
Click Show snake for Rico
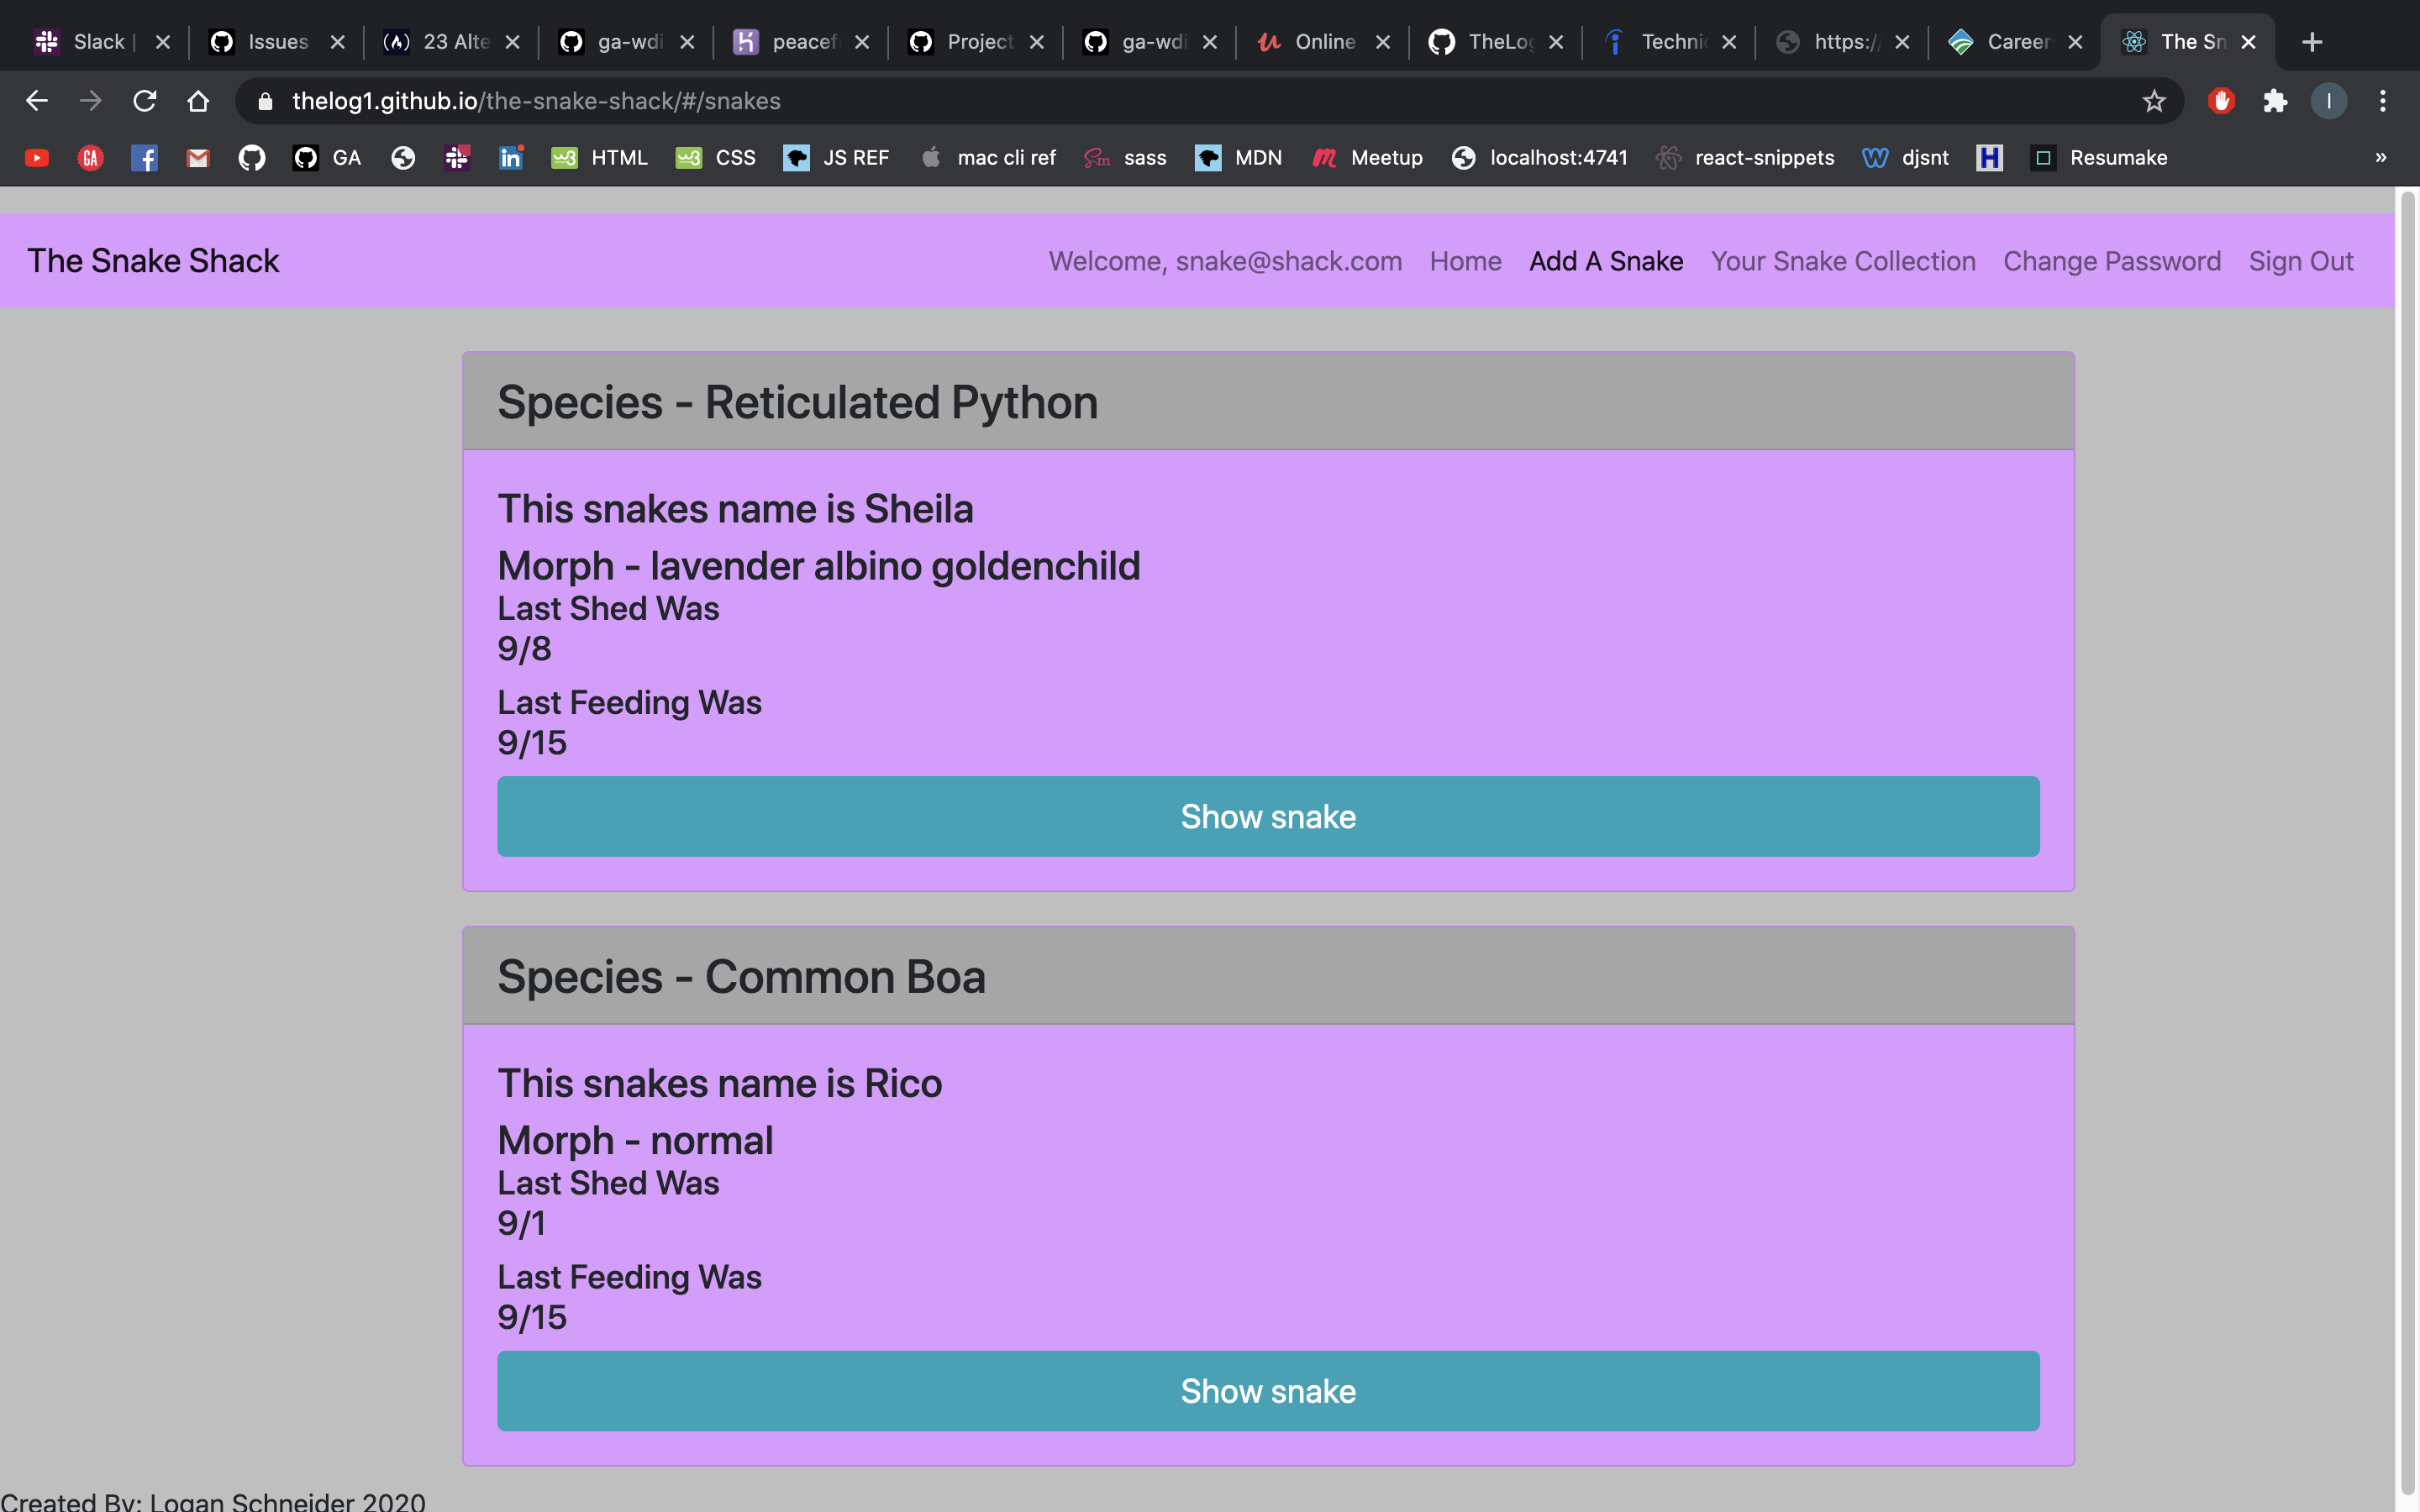point(1268,1391)
